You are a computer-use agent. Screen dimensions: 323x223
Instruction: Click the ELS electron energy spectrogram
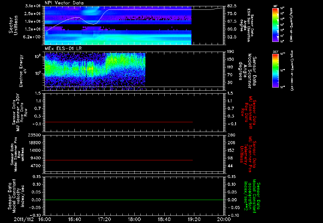95,71
